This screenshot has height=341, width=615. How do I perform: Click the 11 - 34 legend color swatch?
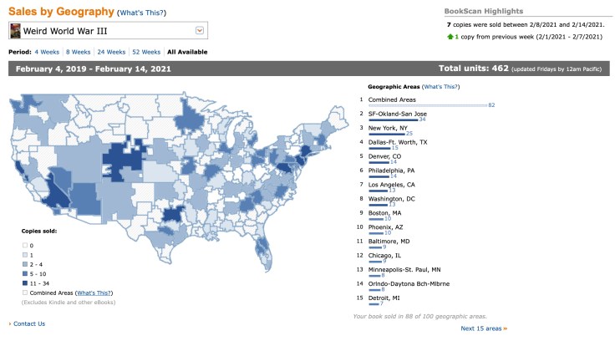pos(24,283)
